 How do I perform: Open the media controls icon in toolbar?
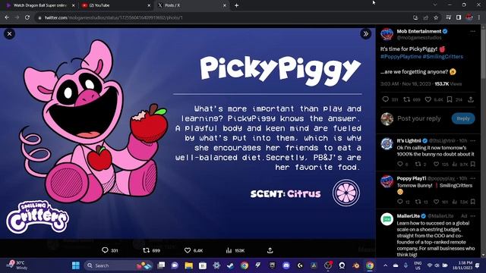(x=449, y=17)
